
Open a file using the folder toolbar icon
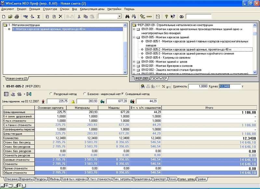(10, 17)
